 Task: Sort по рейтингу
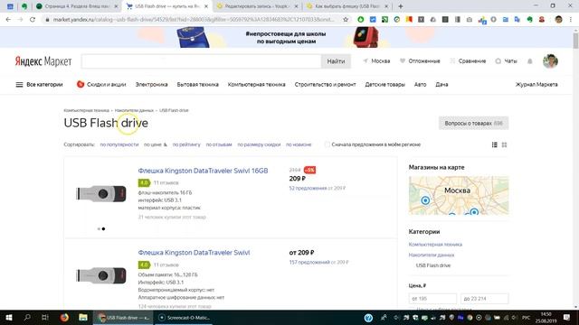point(186,144)
